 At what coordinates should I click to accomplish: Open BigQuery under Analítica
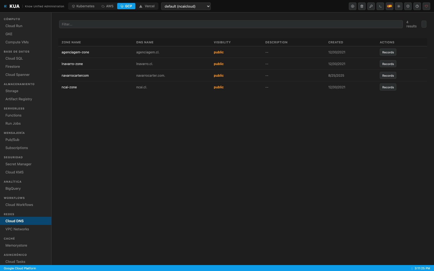(x=26, y=188)
